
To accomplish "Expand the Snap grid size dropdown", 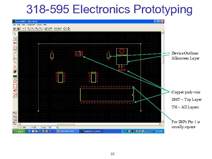I will pos(57,127).
